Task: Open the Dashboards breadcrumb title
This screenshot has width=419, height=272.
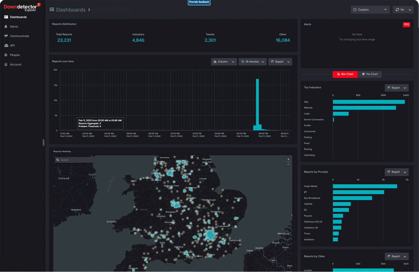Action: click(x=70, y=10)
